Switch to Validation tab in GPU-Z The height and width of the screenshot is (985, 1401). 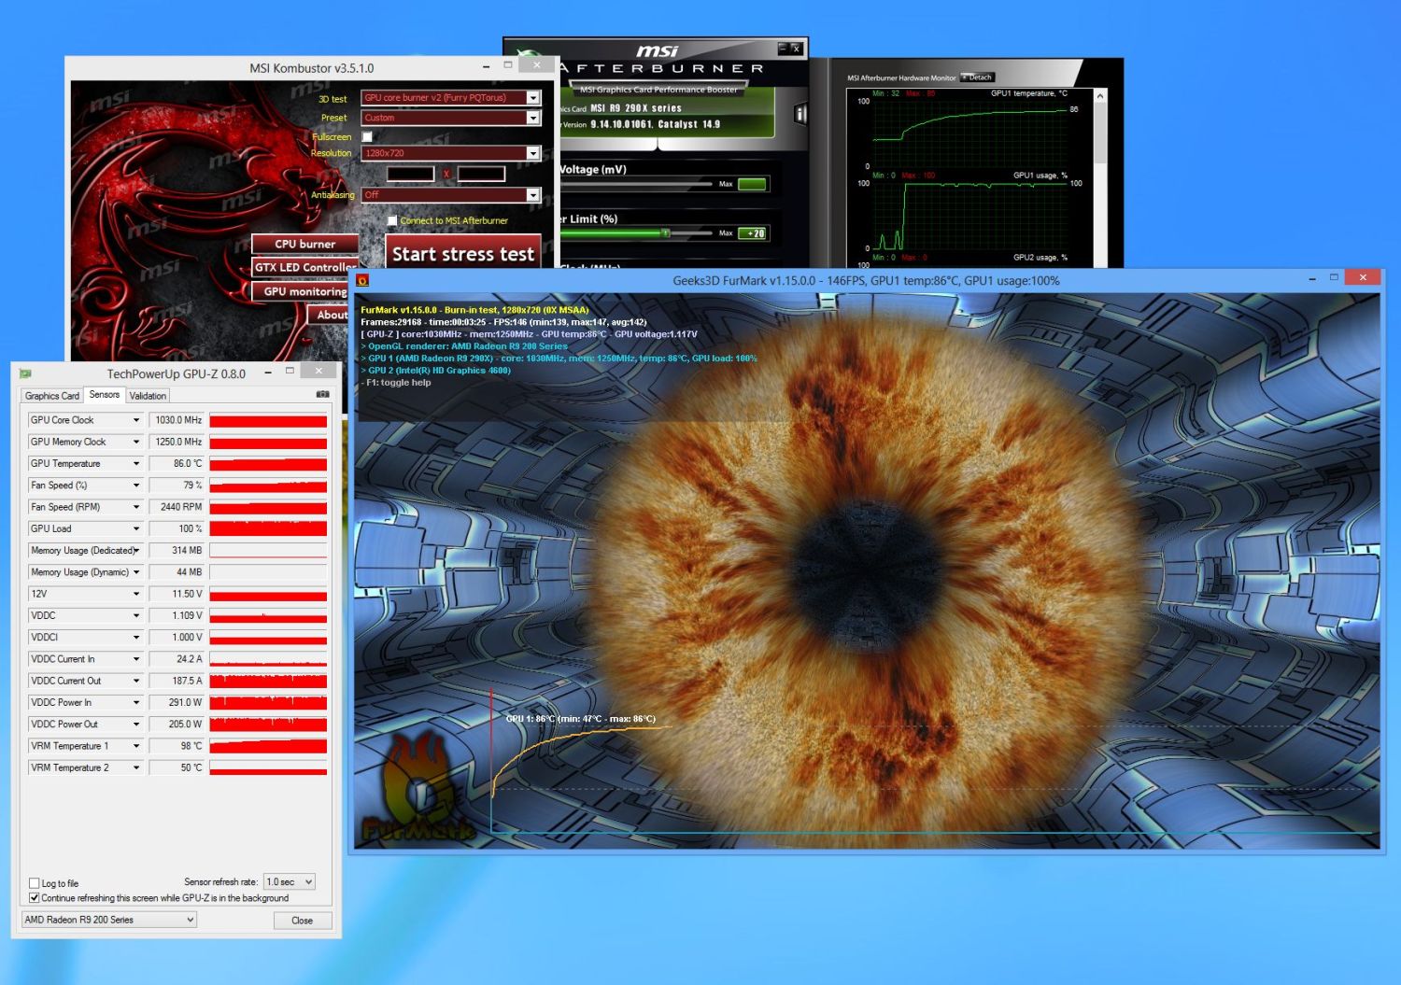148,396
